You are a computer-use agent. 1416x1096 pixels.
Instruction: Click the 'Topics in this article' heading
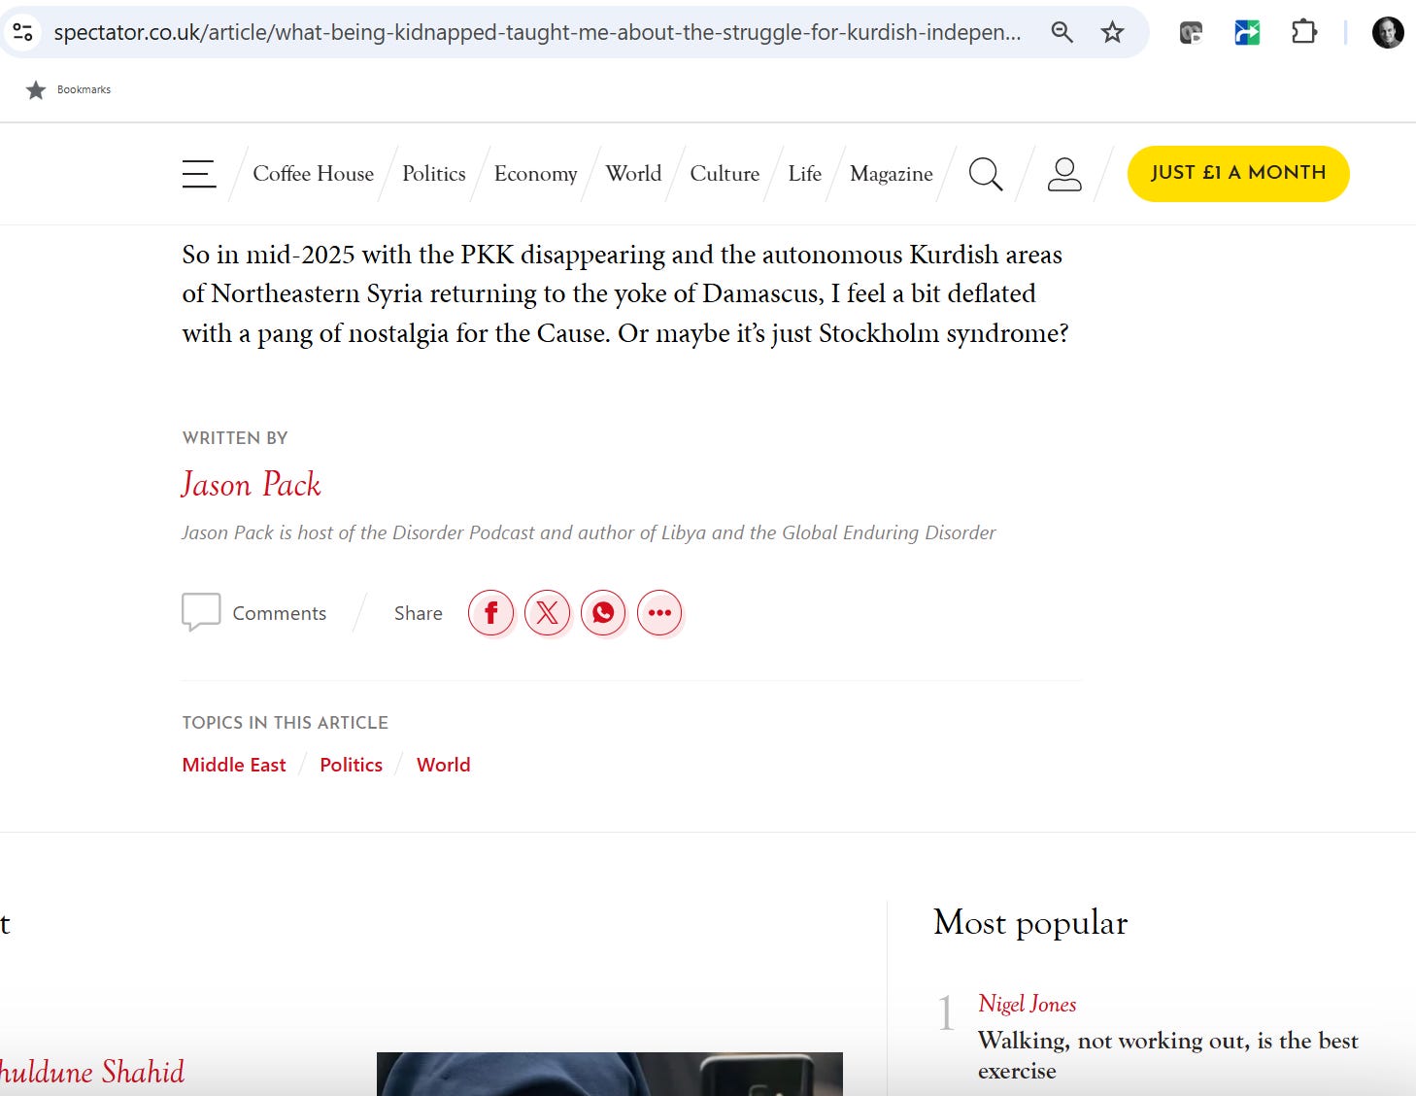point(285,722)
